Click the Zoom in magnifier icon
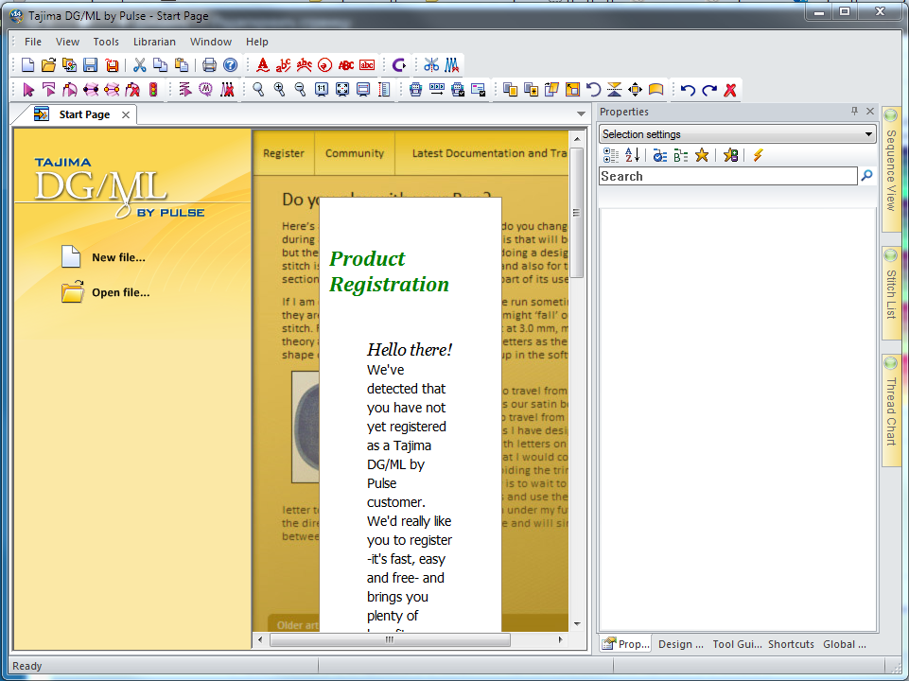Screen dimensions: 909x681 point(279,90)
